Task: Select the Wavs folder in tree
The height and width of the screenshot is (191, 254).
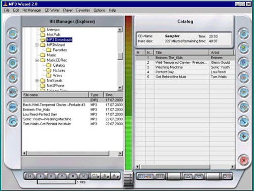Action: coord(57,75)
